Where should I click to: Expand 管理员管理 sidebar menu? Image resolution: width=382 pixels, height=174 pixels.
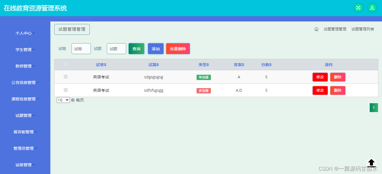click(x=25, y=148)
